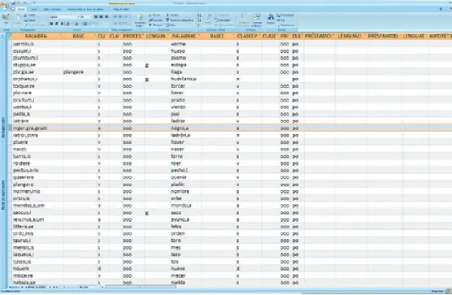
Task: Click the Ver (view) button in ribbon
Action: 6,20
